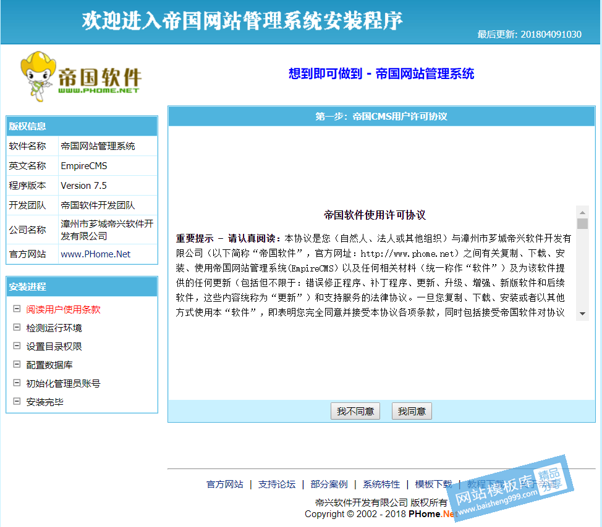Viewport: 602px width, 527px height.
Task: Click the EmpireCMS value cell
Action: [x=108, y=165]
